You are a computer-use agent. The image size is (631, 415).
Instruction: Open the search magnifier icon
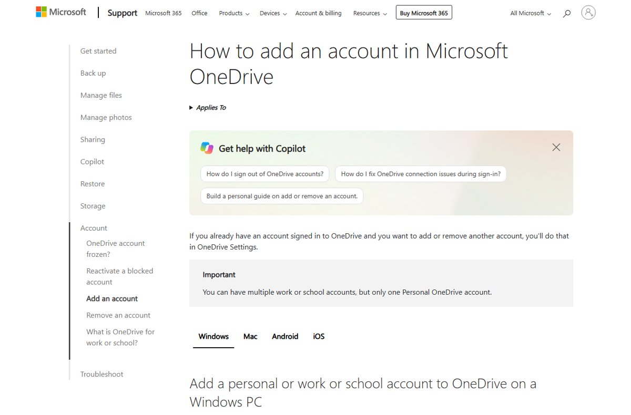point(566,14)
